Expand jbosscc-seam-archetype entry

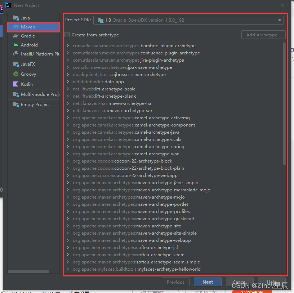(68, 75)
